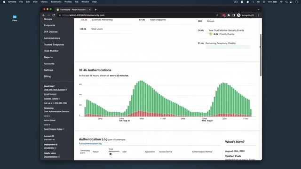Image resolution: width=301 pixels, height=169 pixels.
Task: Open the Documentation helpful link
Action: coord(51,156)
